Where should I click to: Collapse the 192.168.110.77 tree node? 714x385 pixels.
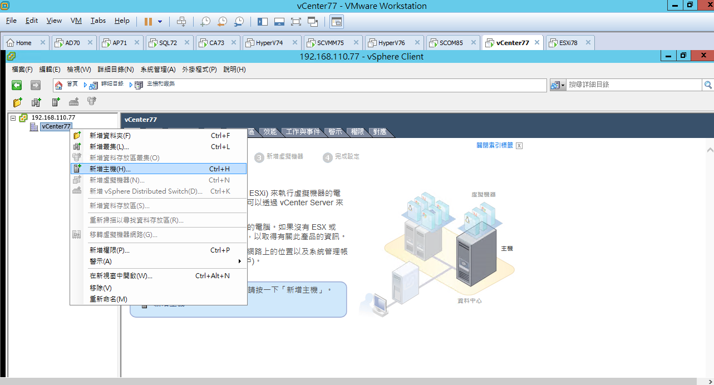coord(13,118)
